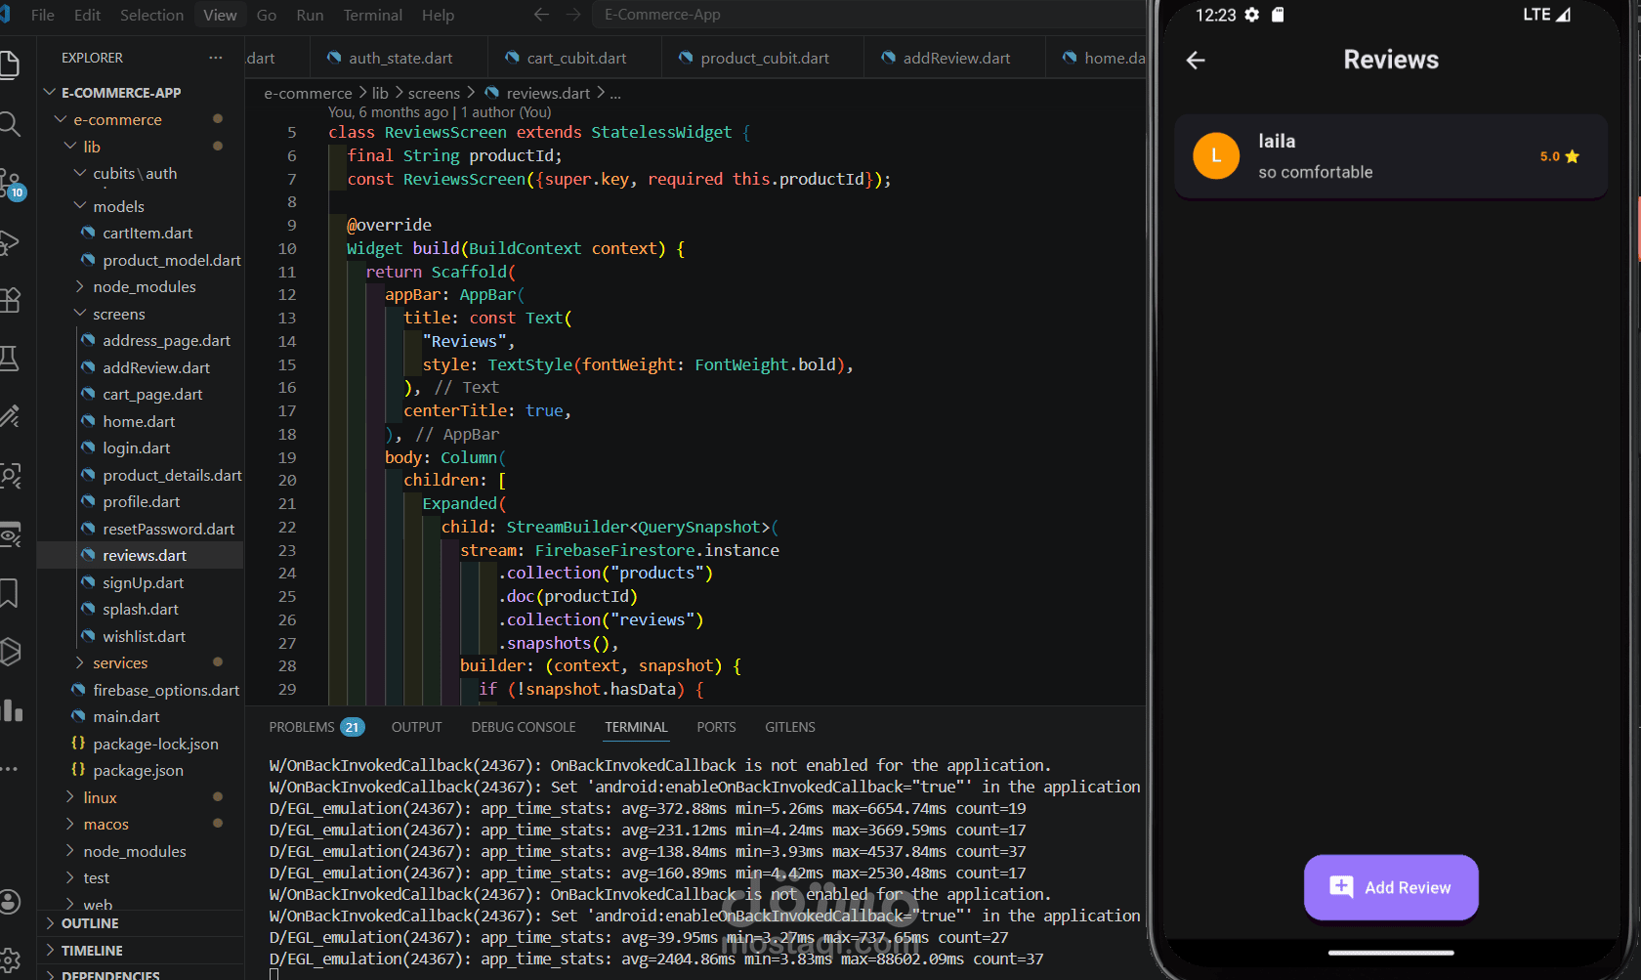Click the Dart icon on the auth_state.dart tab
The height and width of the screenshot is (980, 1641).
coord(334,58)
